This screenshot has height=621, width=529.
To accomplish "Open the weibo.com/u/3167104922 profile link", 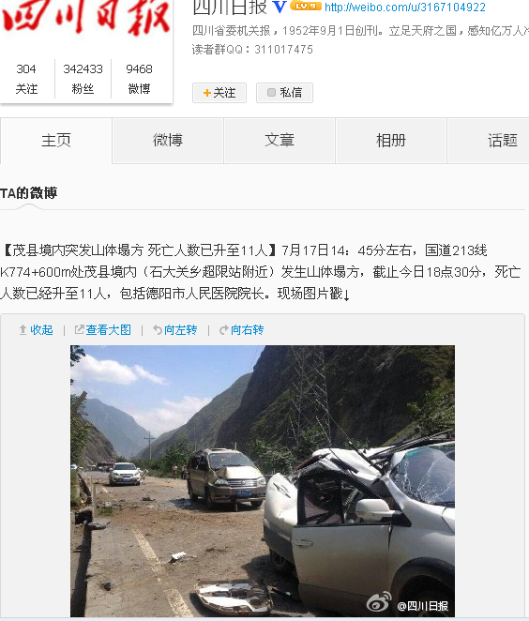I will tap(404, 8).
